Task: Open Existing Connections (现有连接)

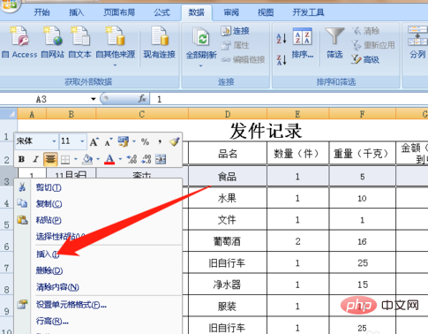Action: pos(160,42)
